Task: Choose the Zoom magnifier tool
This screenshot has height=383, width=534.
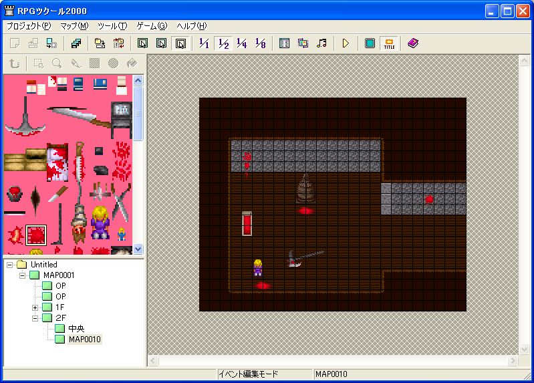Action: coord(57,63)
